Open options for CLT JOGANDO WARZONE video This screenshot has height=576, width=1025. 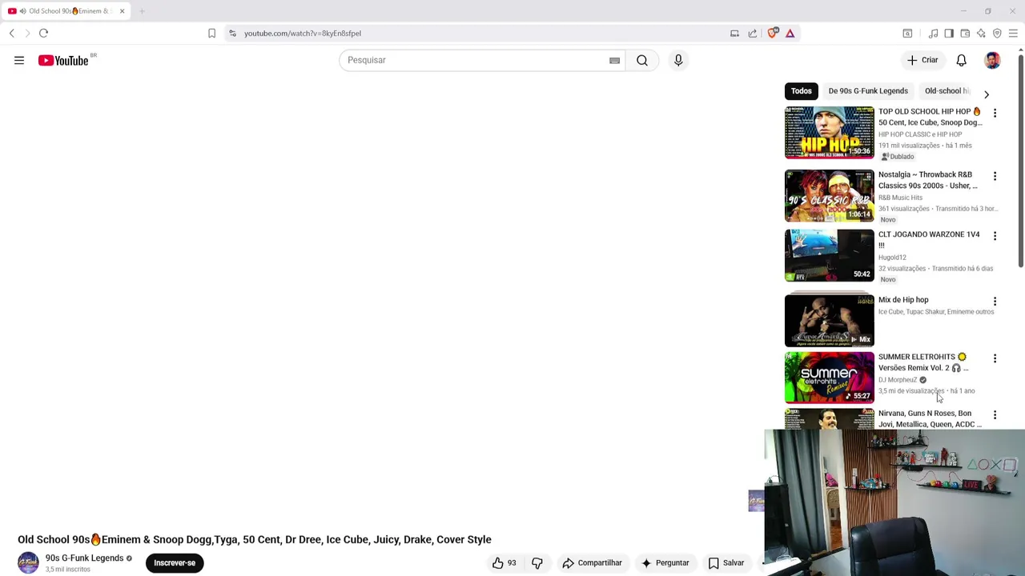pos(995,236)
